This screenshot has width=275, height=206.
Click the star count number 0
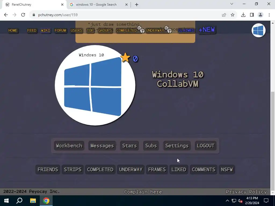135,59
